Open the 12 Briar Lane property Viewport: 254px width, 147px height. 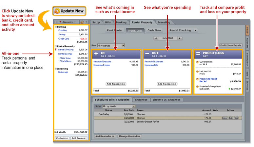click(65, 58)
